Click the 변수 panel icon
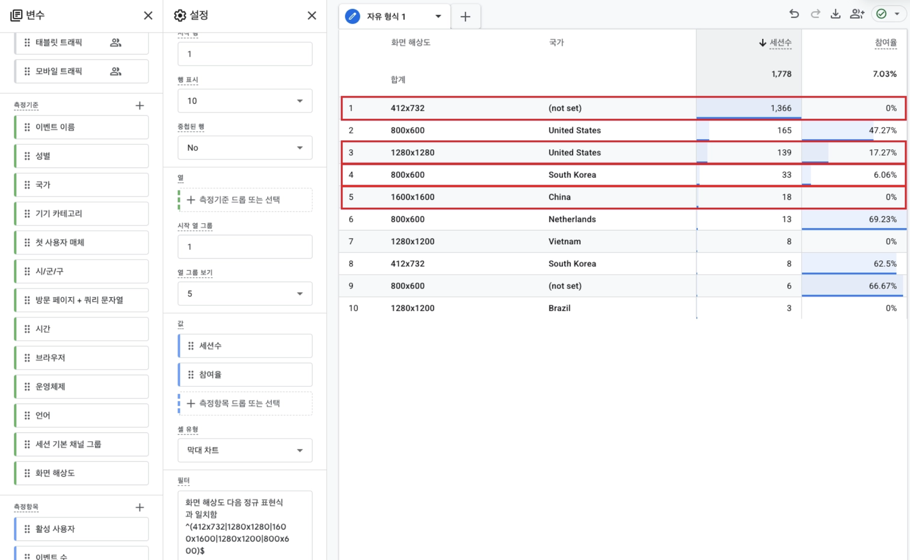This screenshot has width=910, height=560. (16, 15)
